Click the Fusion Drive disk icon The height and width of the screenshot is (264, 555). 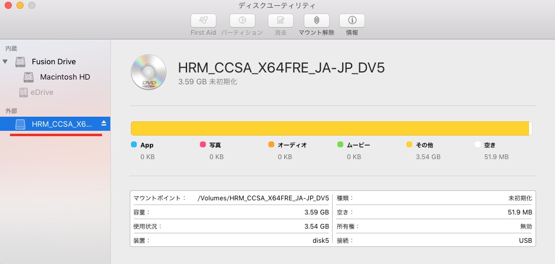(21, 62)
